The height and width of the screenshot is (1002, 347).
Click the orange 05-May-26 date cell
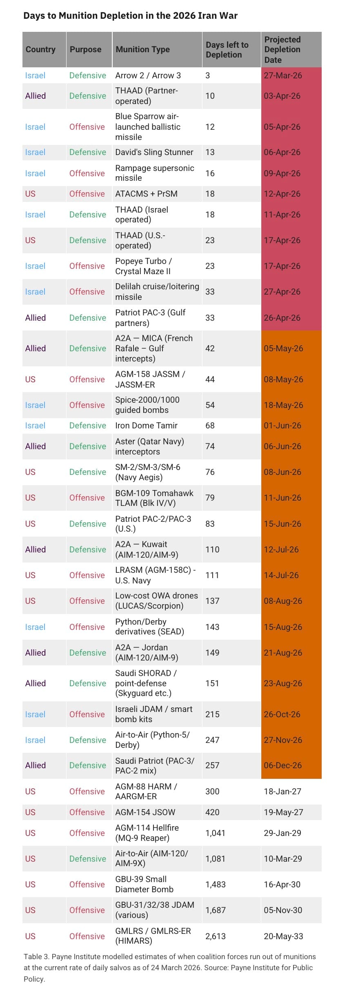pos(283,348)
